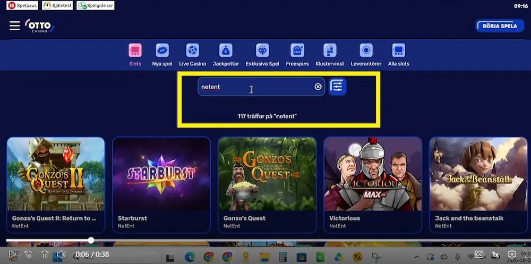The width and height of the screenshot is (531, 264).
Task: Rewind the video 10 seconds
Action: coord(29,254)
